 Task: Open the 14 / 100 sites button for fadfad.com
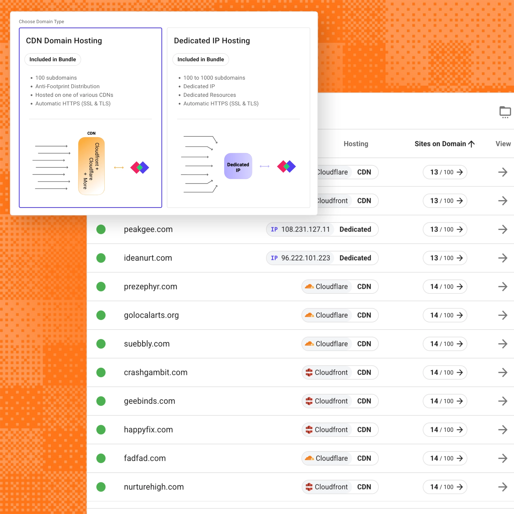point(445,458)
